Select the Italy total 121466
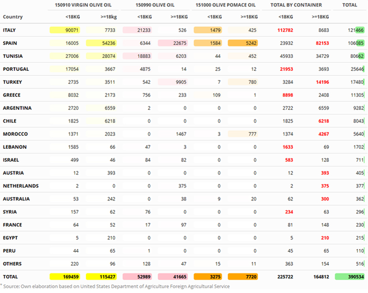Image resolution: width=368 pixels, height=293 pixels. coord(356,30)
